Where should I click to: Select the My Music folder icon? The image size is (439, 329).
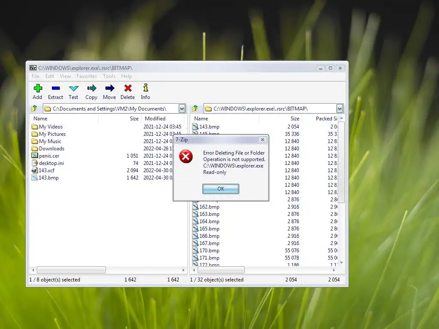coord(35,141)
